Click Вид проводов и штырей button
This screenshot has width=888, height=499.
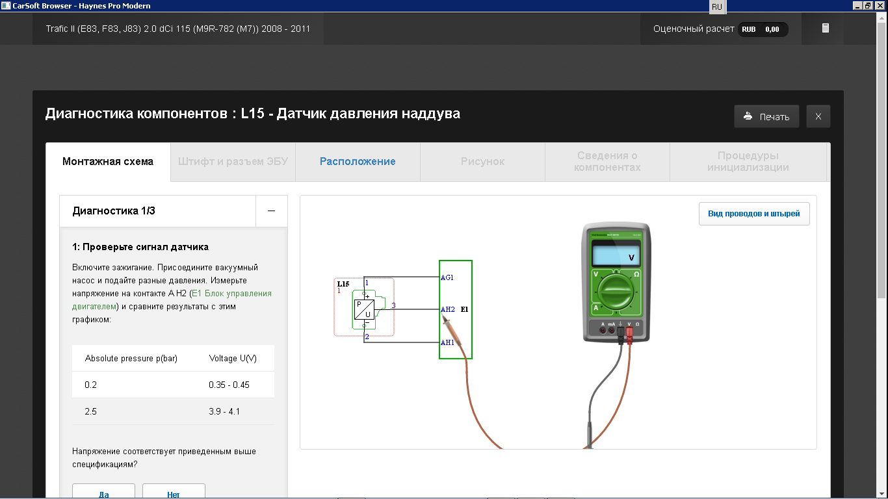[754, 214]
